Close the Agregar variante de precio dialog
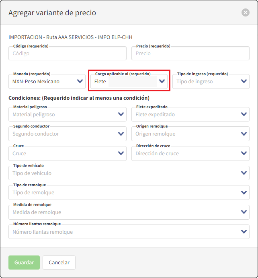The image size is (258, 278). click(x=245, y=12)
